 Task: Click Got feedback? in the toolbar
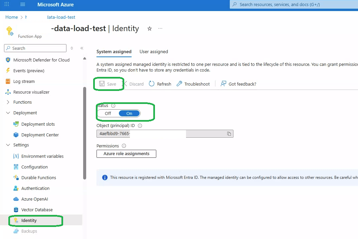238,84
